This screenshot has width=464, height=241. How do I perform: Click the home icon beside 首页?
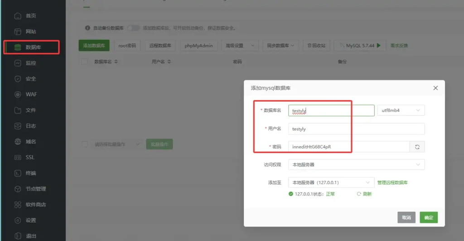click(x=18, y=16)
